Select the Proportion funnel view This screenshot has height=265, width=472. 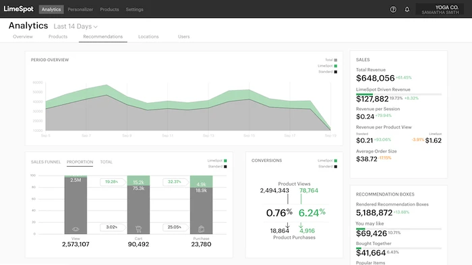coord(80,162)
